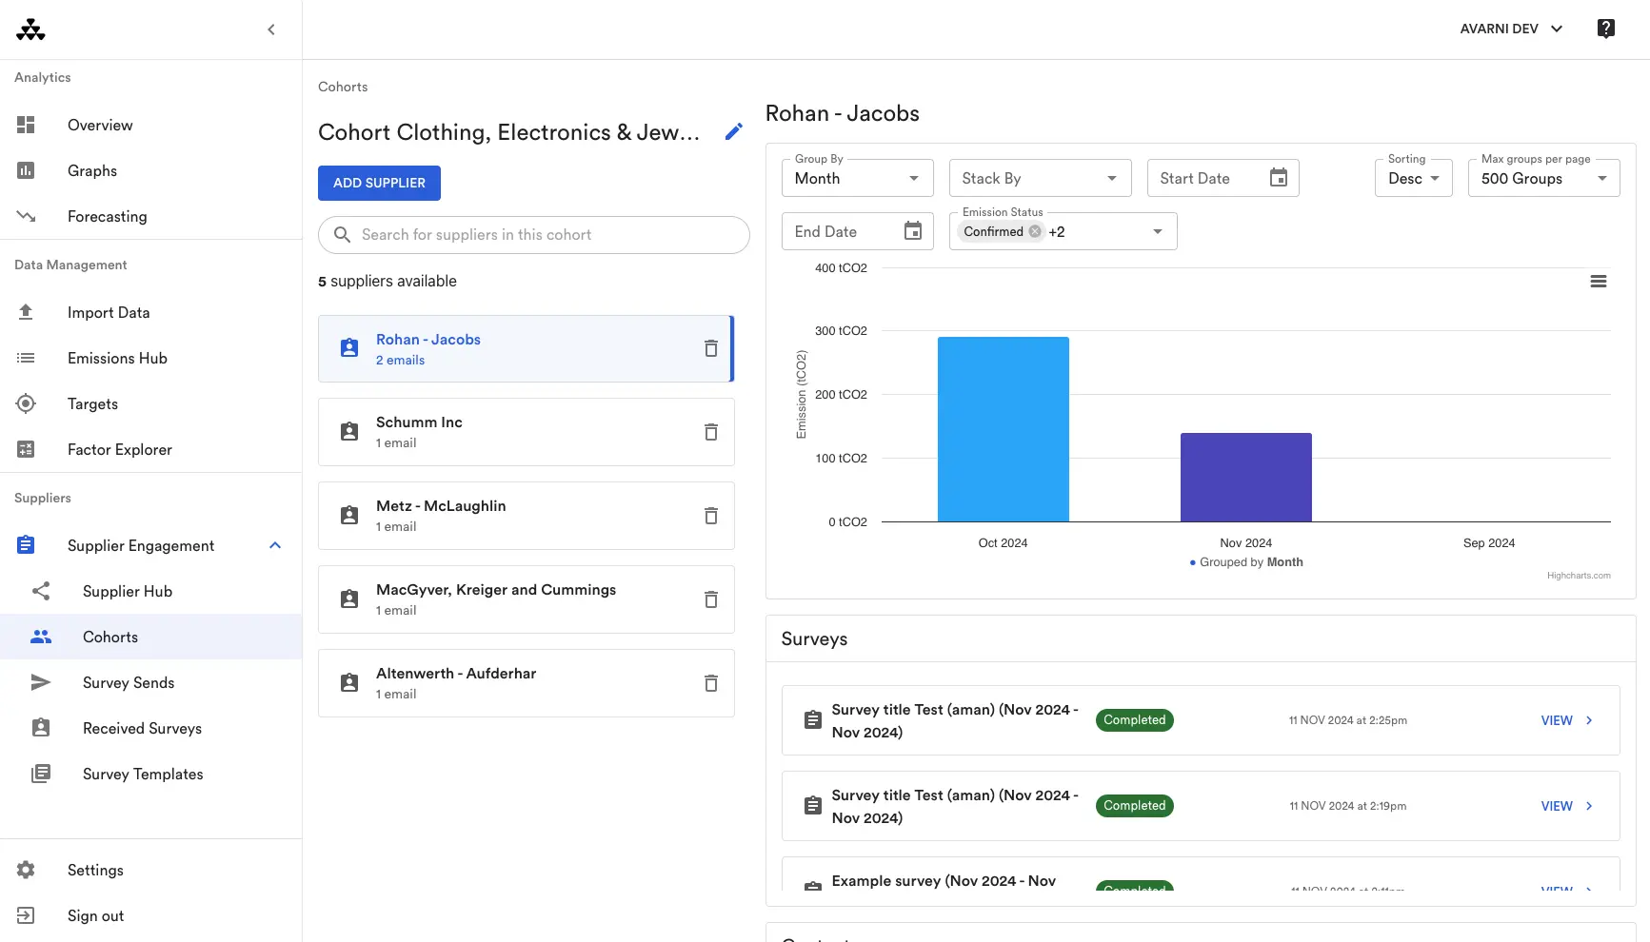The height and width of the screenshot is (942, 1650).
Task: Click the Avarni logo icon
Action: pos(30,29)
